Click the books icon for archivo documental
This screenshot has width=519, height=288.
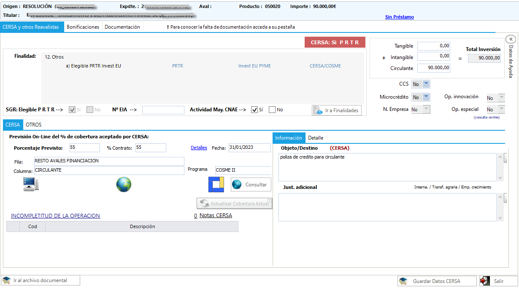[6, 280]
